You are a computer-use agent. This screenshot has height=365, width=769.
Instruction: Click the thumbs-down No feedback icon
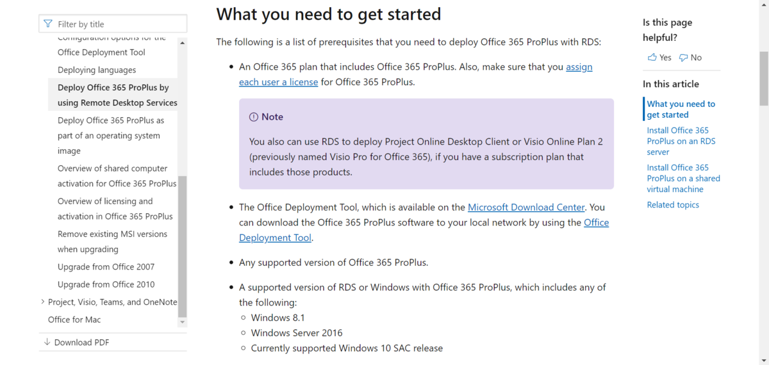click(x=683, y=58)
